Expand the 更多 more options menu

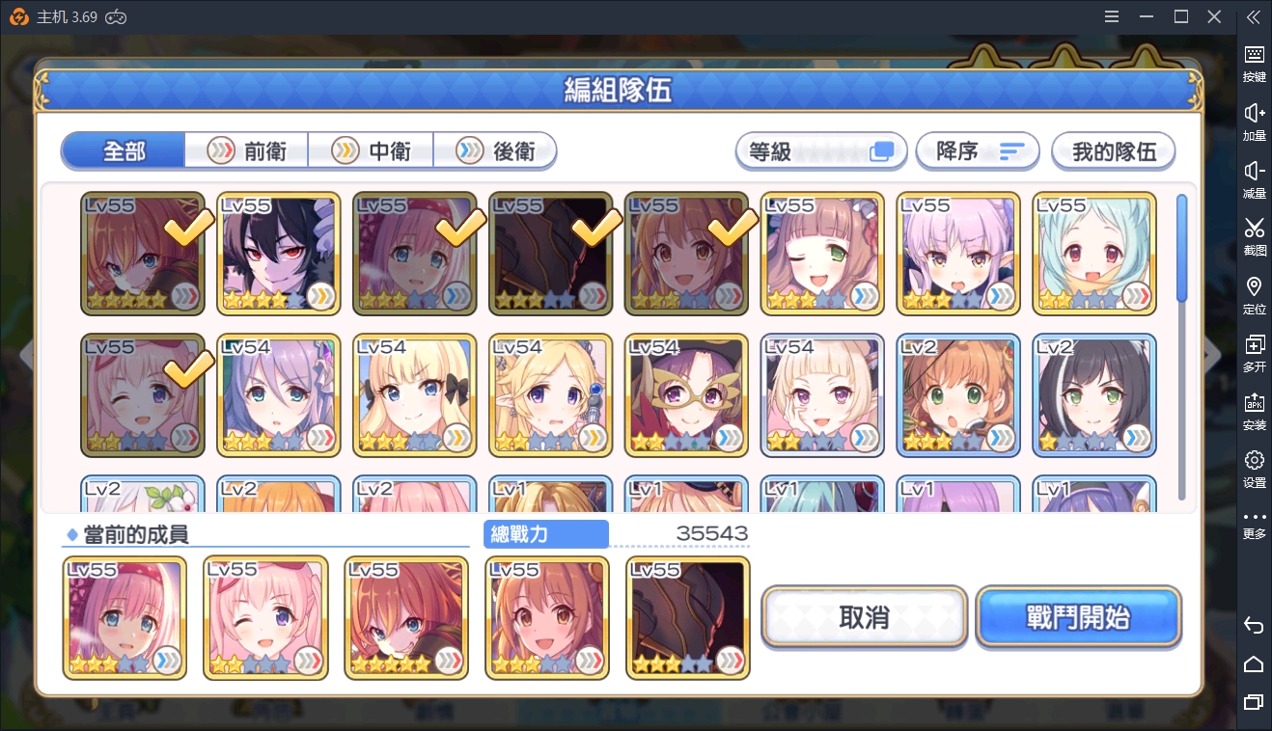[1254, 524]
